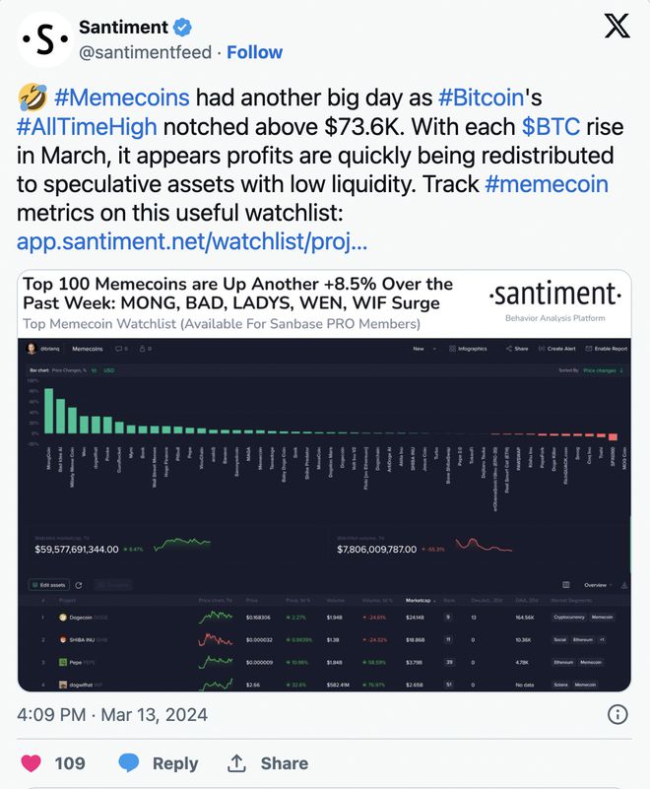Like the tweet with the heart icon
The width and height of the screenshot is (650, 789).
click(32, 762)
